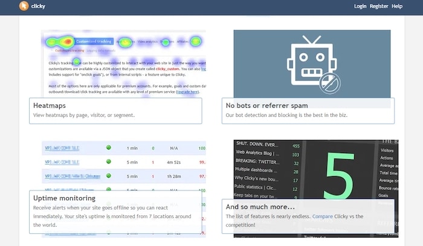Click the '1h 28m' downtime value
The image size is (423, 246).
pyautogui.click(x=174, y=177)
